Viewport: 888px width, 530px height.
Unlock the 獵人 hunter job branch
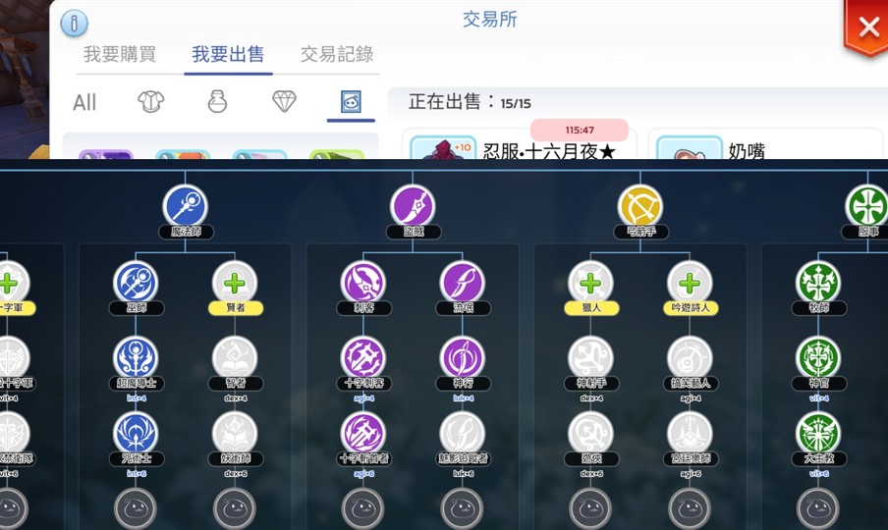point(590,283)
